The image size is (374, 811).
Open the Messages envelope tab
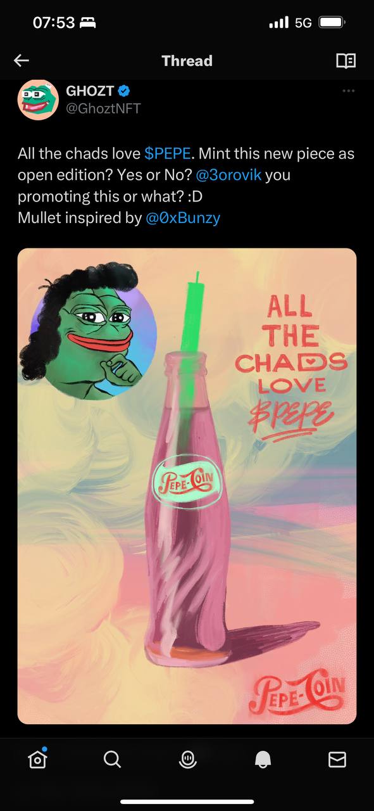coord(337,759)
